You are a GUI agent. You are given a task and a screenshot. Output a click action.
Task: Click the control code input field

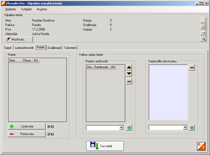[103, 128]
